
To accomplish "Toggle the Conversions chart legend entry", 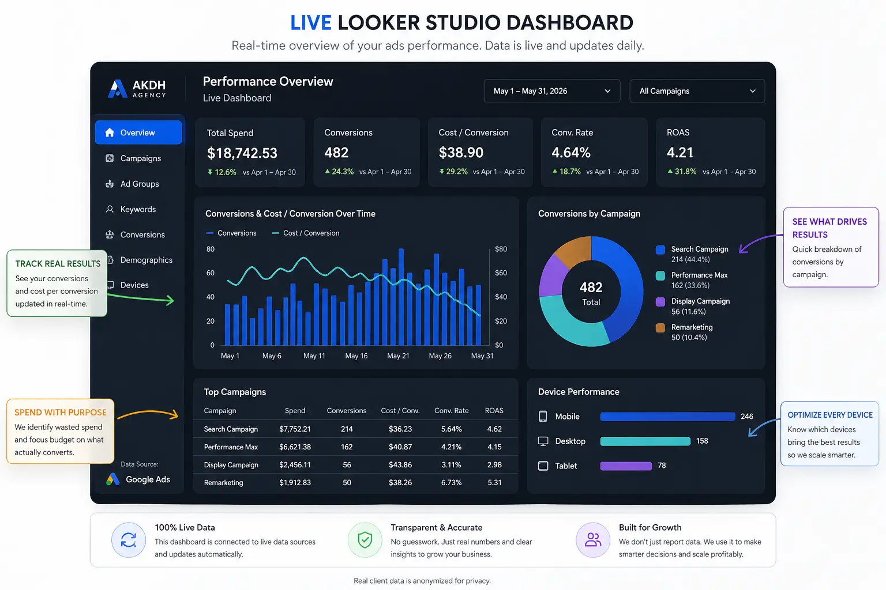I will click(x=231, y=233).
